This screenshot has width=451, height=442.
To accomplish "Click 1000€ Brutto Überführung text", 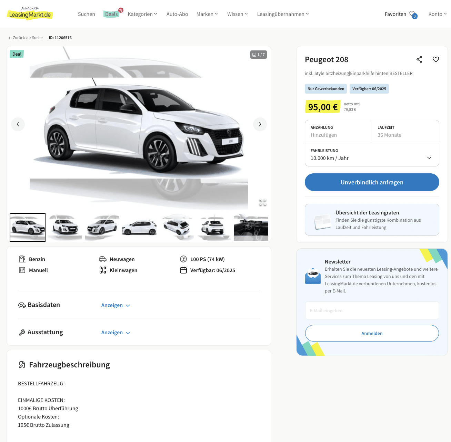I will [48, 409].
